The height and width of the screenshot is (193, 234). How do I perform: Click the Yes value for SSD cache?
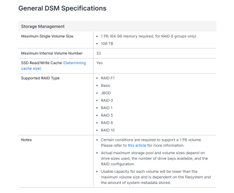99,63
